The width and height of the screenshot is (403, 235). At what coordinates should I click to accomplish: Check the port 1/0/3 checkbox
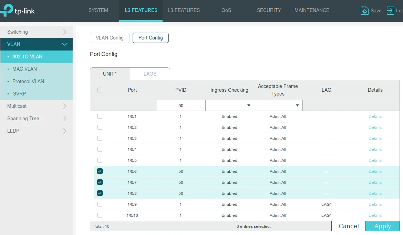click(x=100, y=138)
